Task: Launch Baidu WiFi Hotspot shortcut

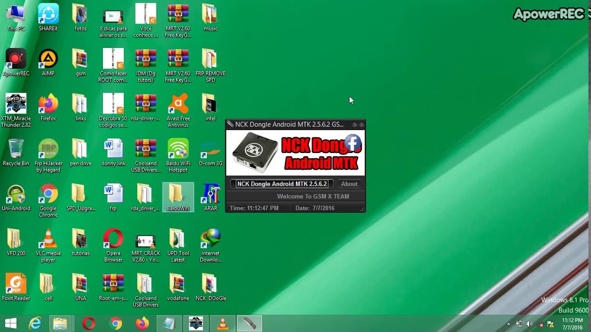Action: [178, 156]
